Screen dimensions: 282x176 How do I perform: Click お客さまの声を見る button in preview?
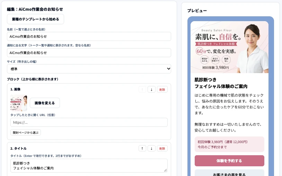[229, 174]
